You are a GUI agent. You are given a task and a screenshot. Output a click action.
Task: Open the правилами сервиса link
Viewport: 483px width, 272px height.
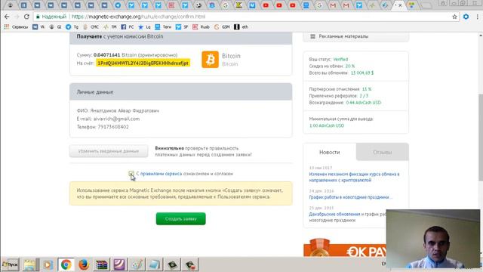[161, 174]
